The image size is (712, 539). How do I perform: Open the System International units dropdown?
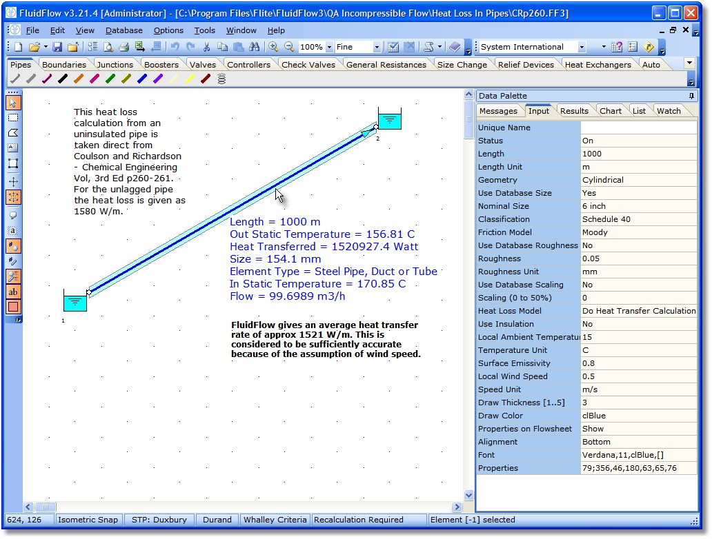point(582,47)
